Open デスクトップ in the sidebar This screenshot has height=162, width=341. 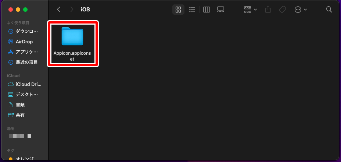24,94
